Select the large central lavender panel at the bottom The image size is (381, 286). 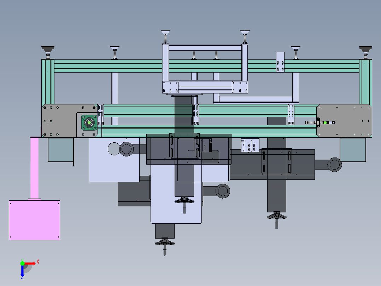click(x=176, y=194)
